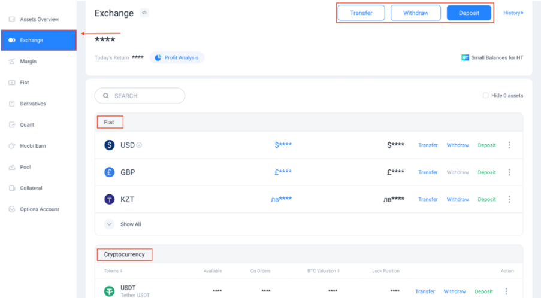The width and height of the screenshot is (541, 298).
Task: Click Transfer in the GBP row
Action: tap(428, 172)
